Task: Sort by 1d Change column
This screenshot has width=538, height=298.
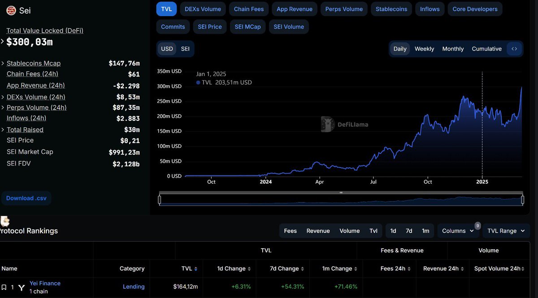Action: point(249,269)
